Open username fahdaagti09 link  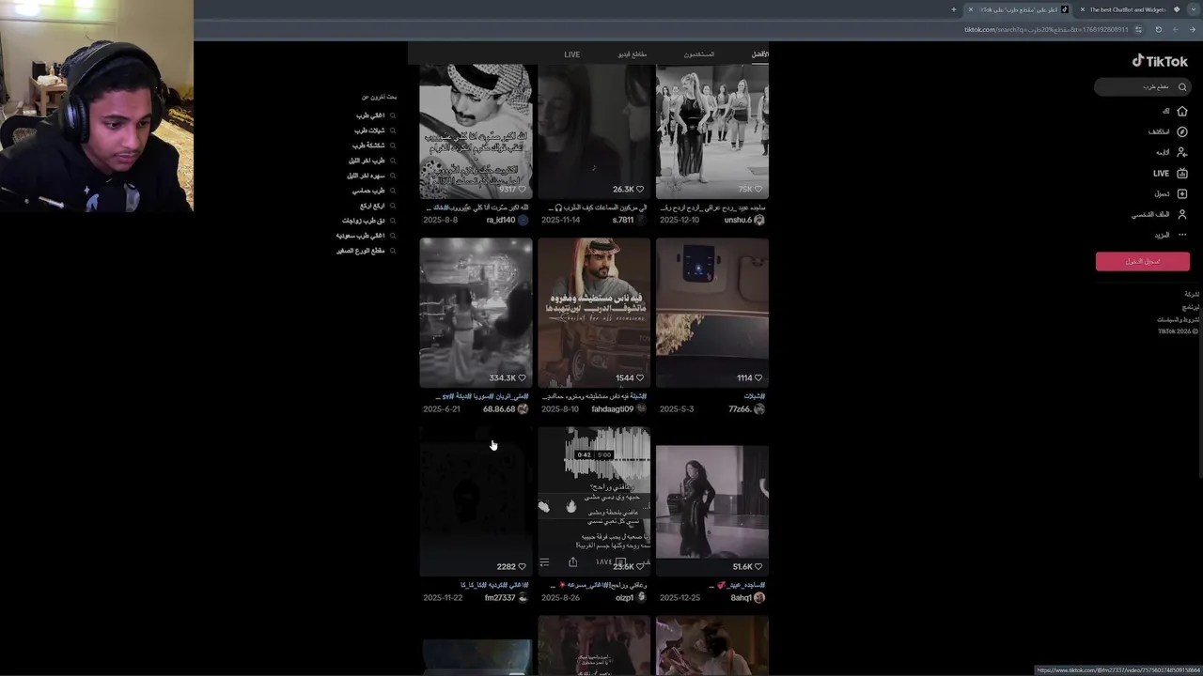(612, 408)
